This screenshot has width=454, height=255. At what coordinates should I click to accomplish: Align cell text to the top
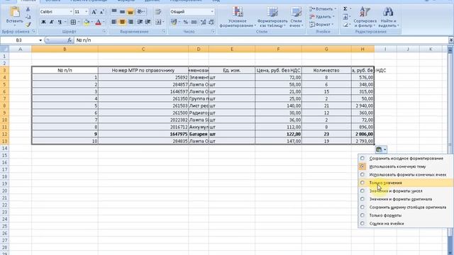point(114,11)
